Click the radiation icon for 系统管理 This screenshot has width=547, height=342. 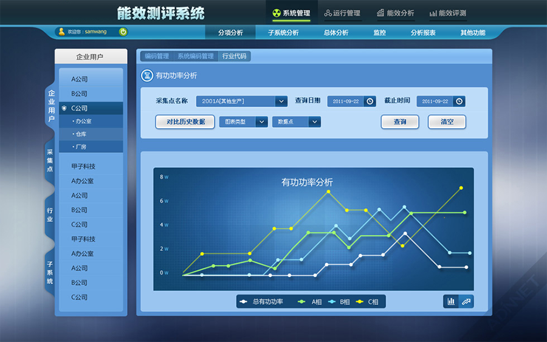[277, 13]
